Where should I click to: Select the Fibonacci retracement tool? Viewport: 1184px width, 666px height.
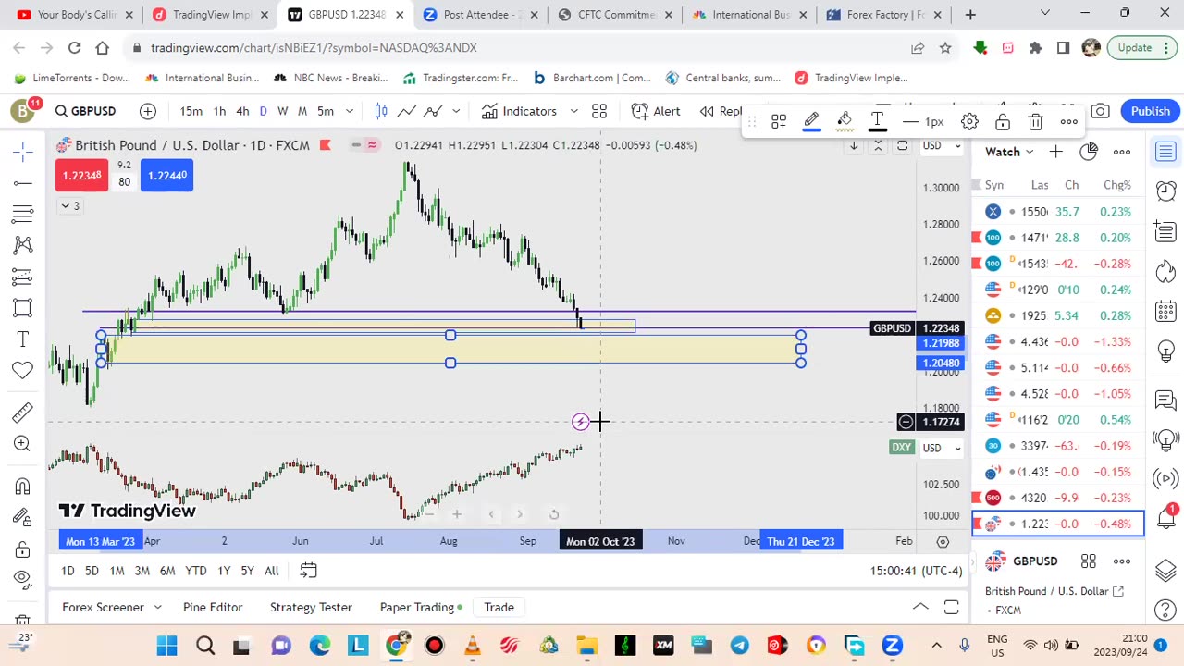pyautogui.click(x=23, y=215)
